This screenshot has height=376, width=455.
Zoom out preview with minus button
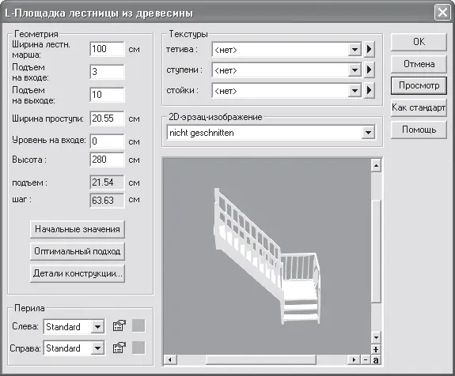366,360
